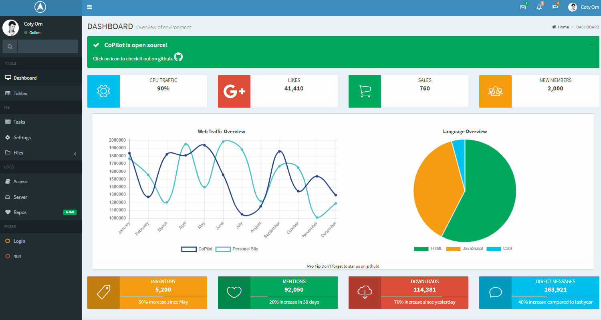
Task: Click the heart icon on Mentions panel
Action: pos(234,292)
